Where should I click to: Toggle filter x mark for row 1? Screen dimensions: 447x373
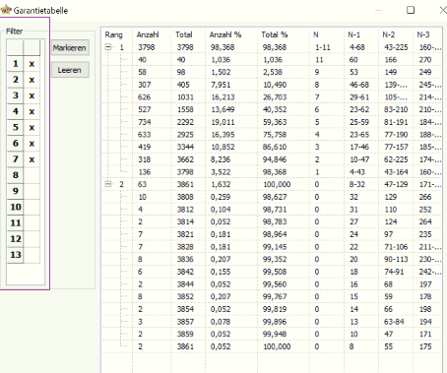pyautogui.click(x=32, y=64)
